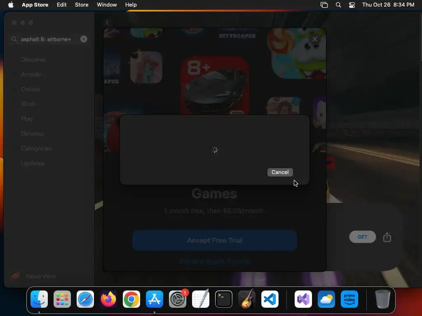Open the Store menu
The height and width of the screenshot is (316, 422).
coord(82,5)
